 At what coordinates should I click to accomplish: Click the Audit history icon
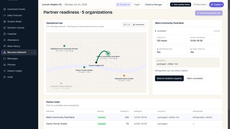click(x=5, y=77)
